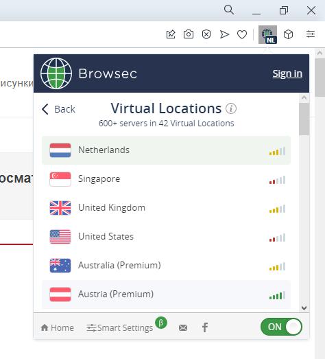This screenshot has height=359, width=325.
Task: Open Smart Settings in footer
Action: tap(119, 327)
